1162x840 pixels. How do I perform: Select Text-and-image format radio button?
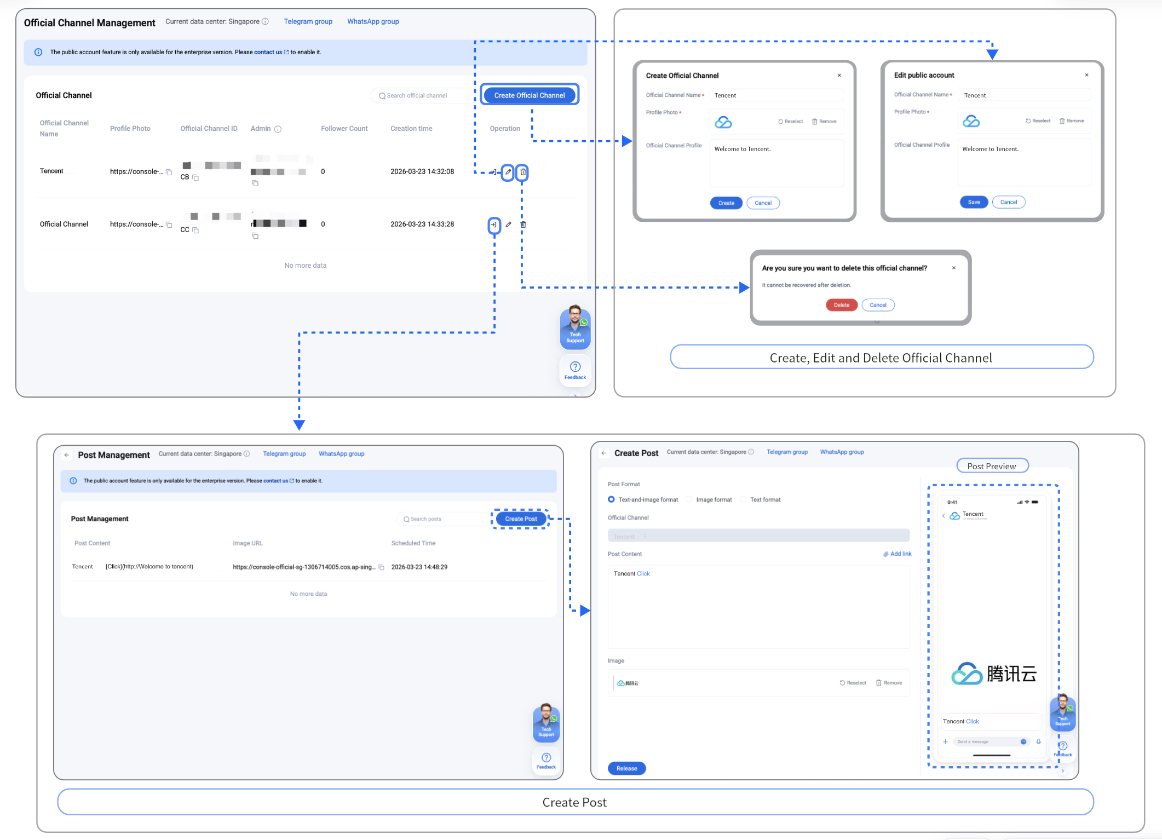tap(611, 499)
